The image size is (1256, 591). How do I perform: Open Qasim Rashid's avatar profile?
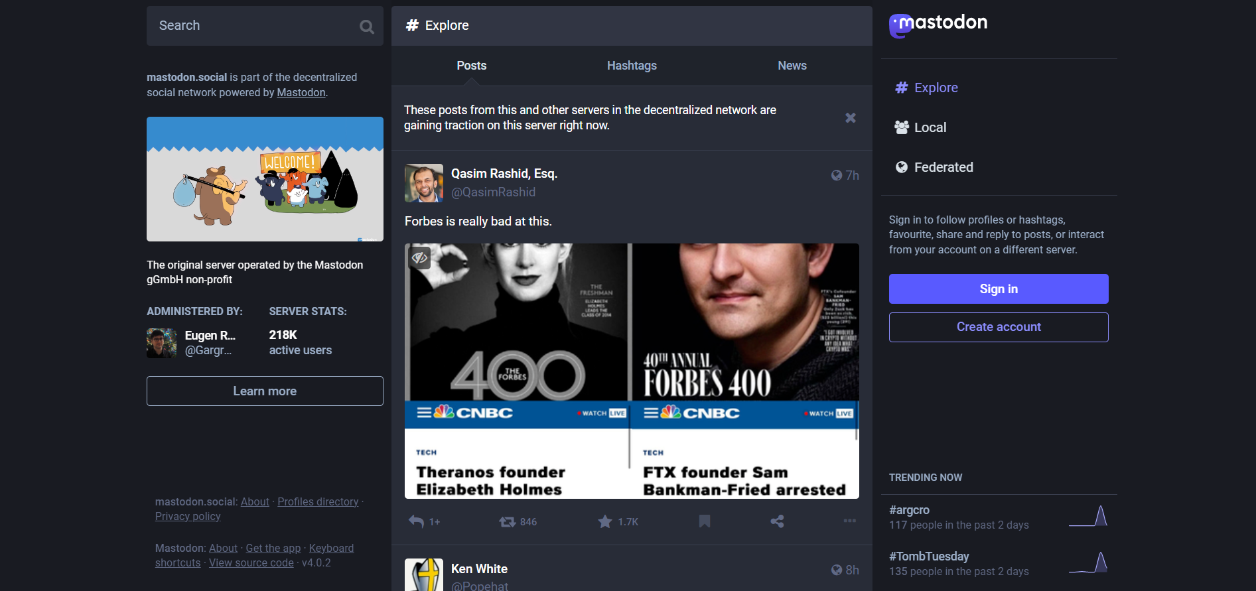(x=424, y=183)
